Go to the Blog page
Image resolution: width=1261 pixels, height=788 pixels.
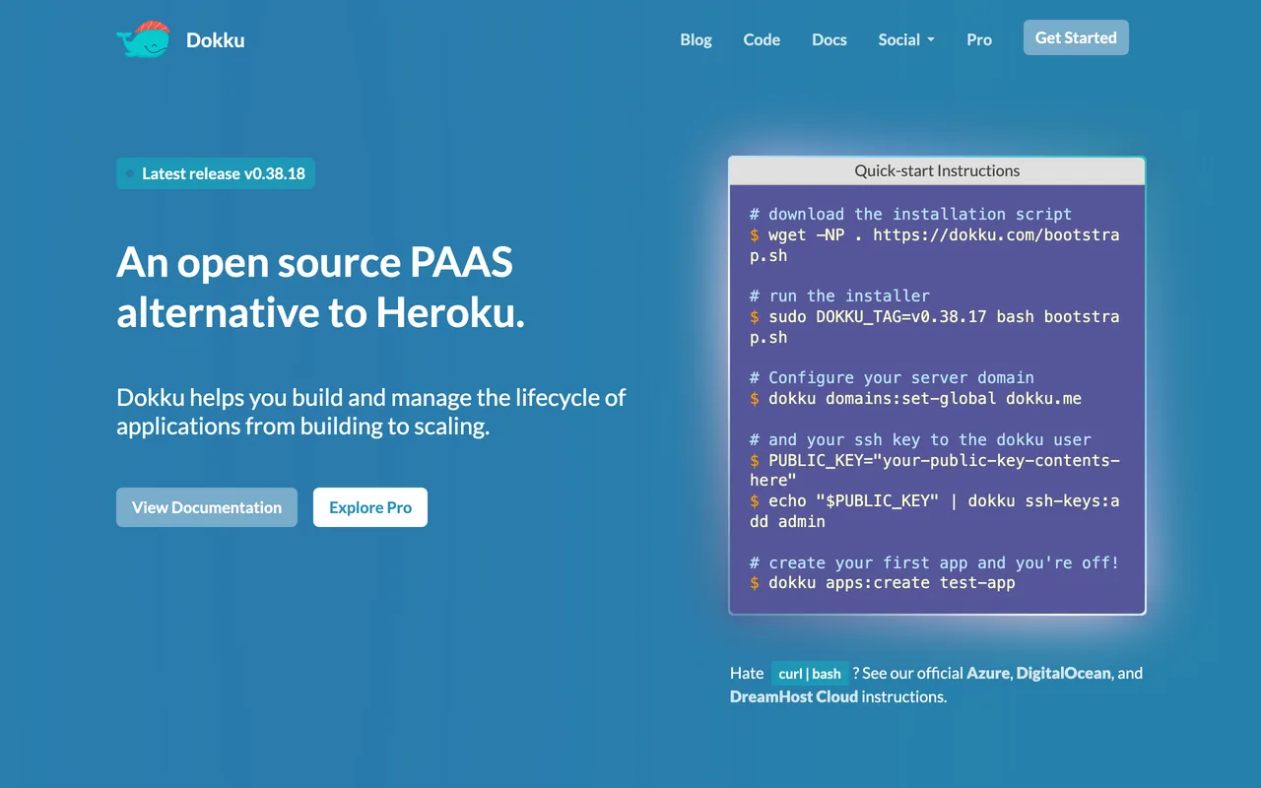tap(696, 39)
